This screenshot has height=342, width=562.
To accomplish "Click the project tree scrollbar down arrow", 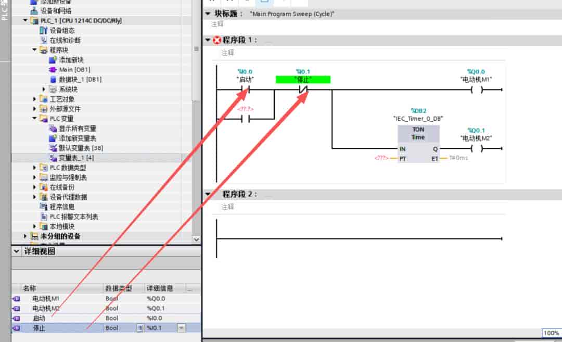I will [196, 239].
